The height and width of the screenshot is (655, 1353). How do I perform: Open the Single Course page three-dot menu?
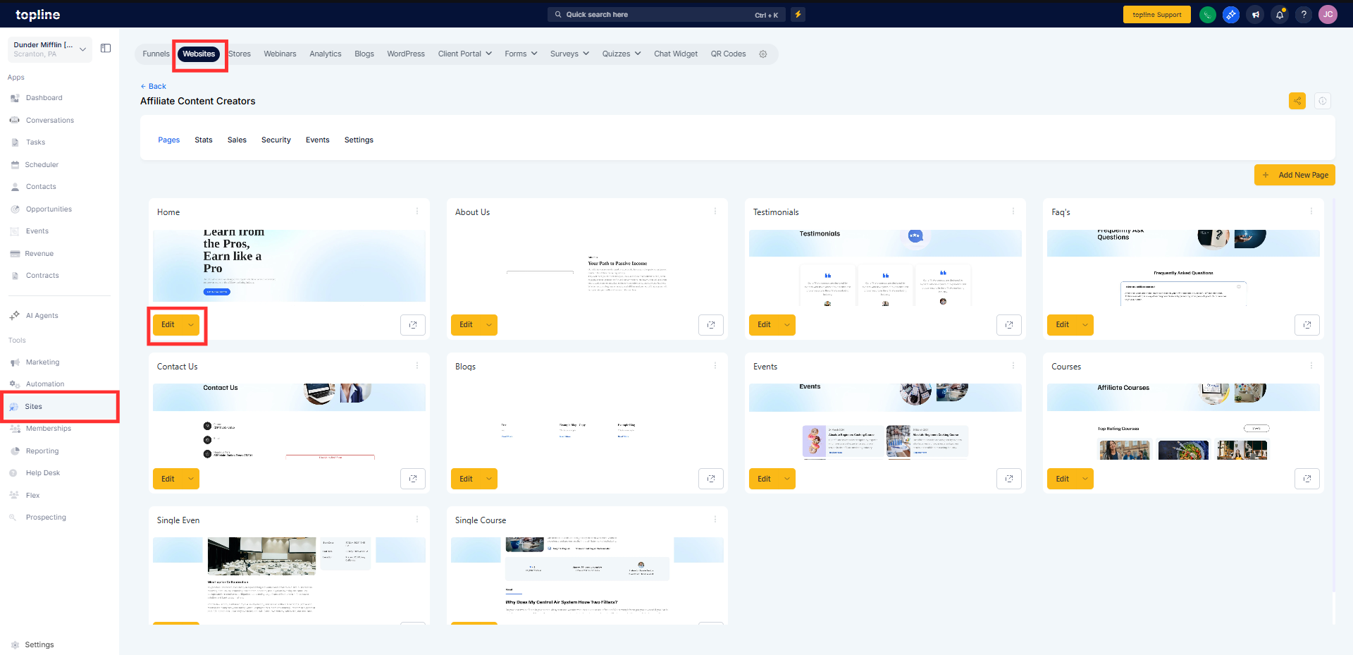click(x=715, y=520)
